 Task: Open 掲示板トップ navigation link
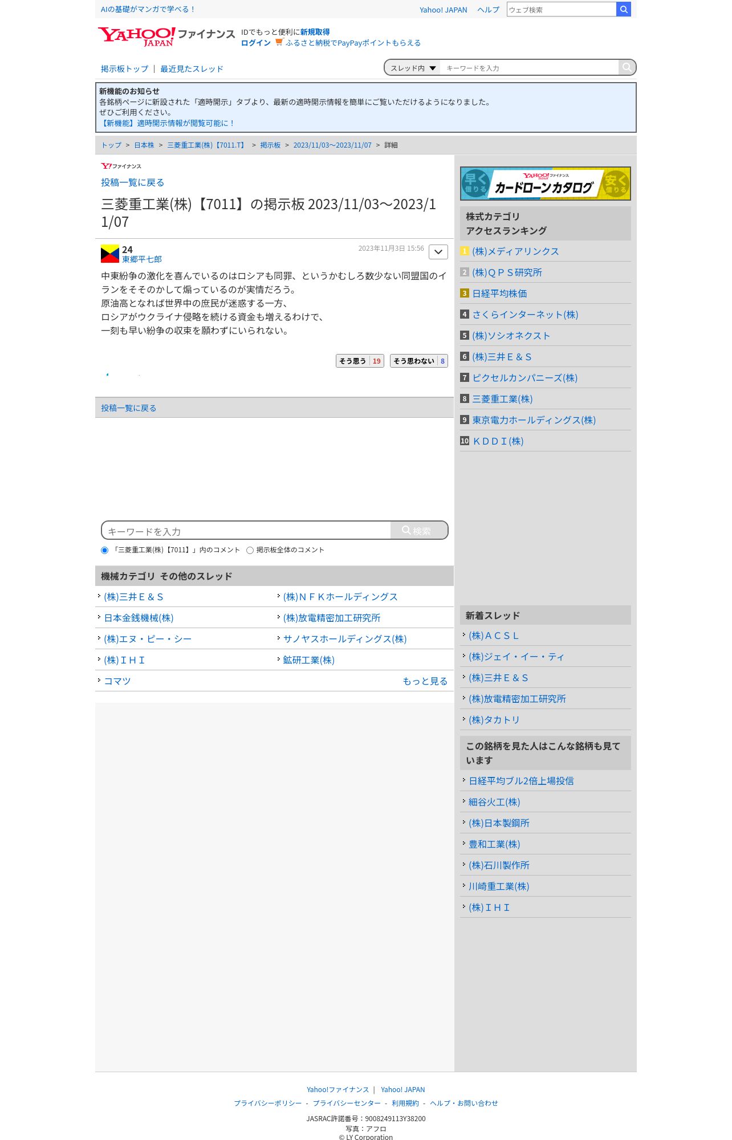pos(124,69)
